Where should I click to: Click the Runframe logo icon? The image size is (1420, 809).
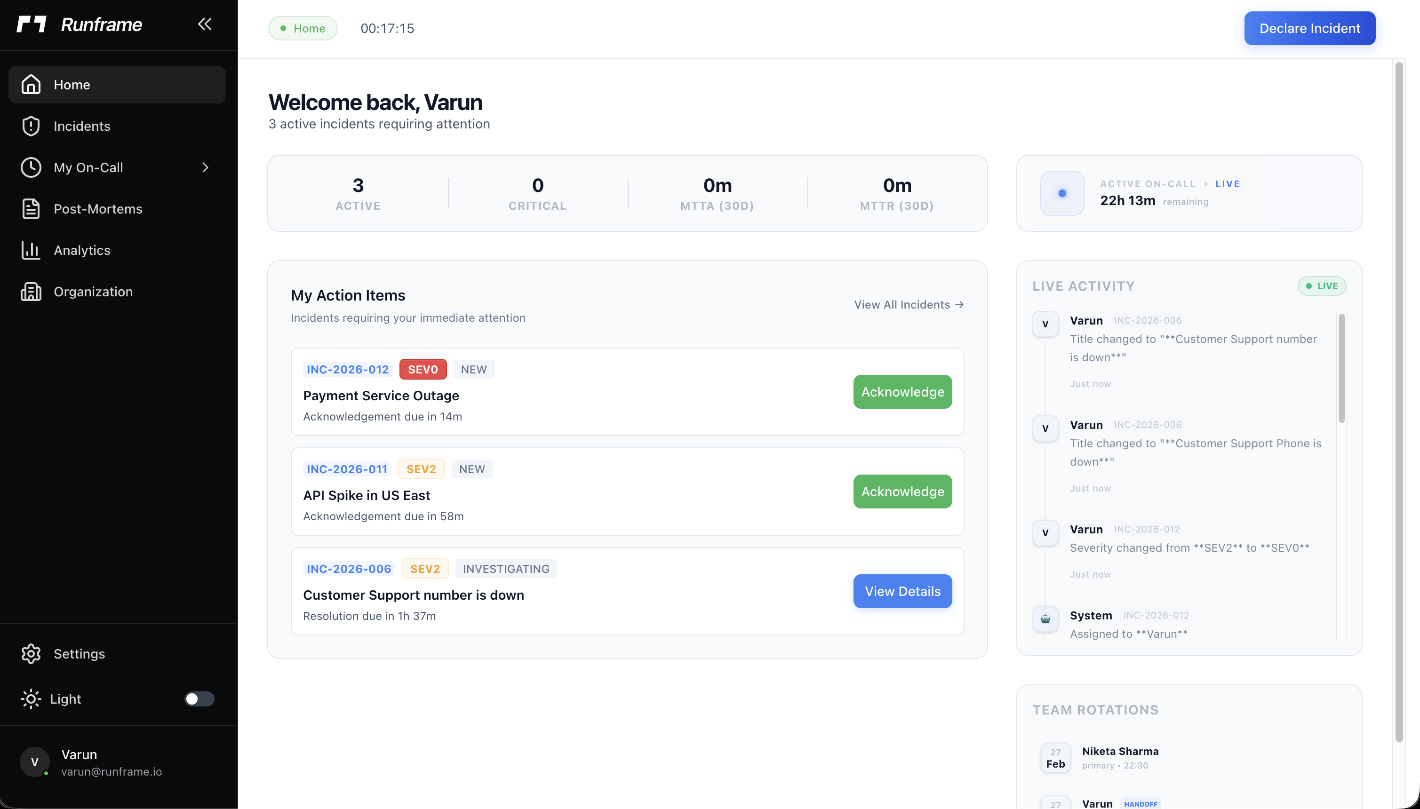coord(31,24)
